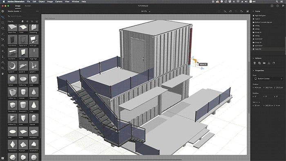Toggle the Materials filter in assets
Screen dimensions: 286x161
[x=27, y=21]
